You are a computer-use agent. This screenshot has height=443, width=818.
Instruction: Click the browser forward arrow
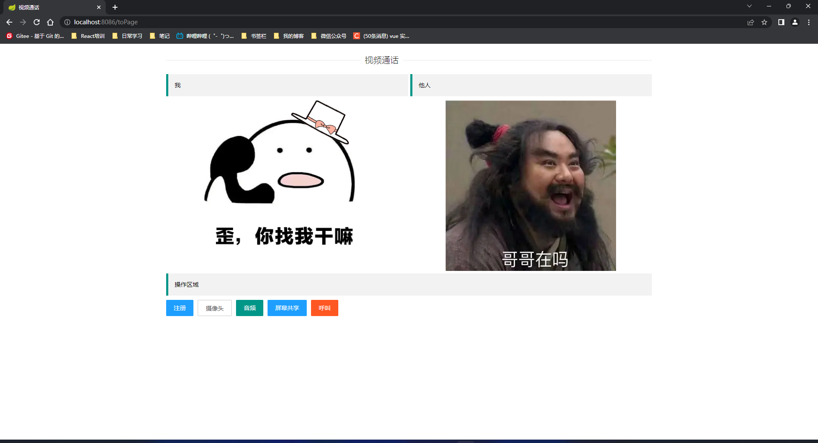click(x=23, y=22)
